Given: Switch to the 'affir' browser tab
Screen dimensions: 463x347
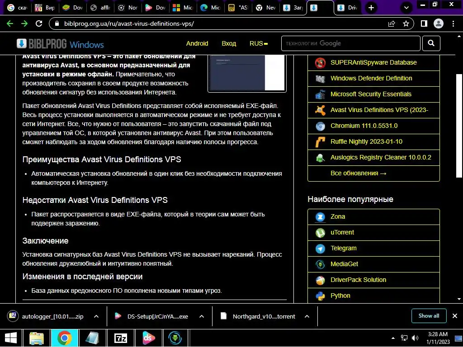Looking at the screenshot, I should click(100, 8).
